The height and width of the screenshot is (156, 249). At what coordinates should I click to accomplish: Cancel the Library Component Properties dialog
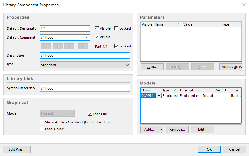(234, 149)
